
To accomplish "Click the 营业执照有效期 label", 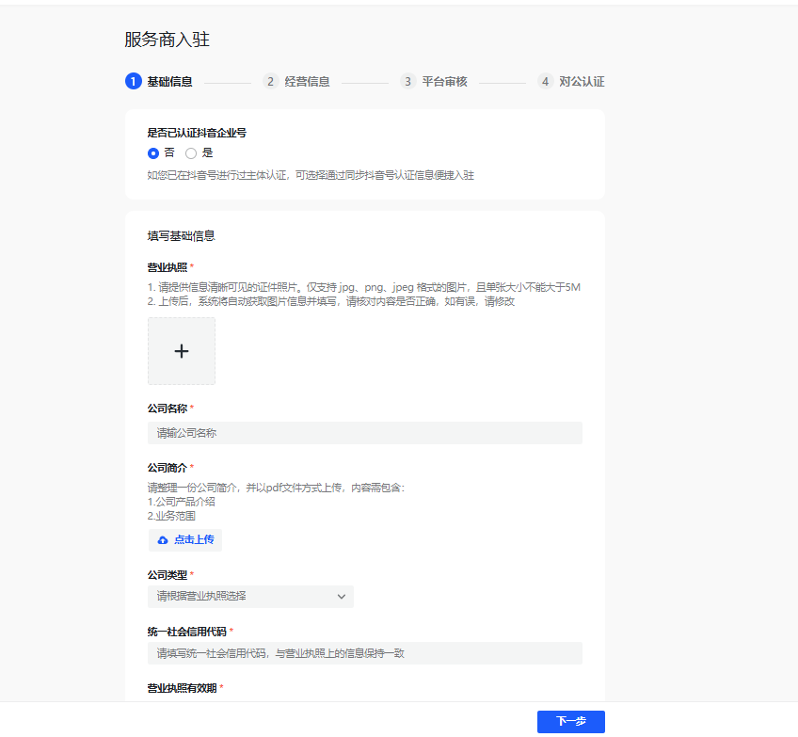I will point(183,688).
